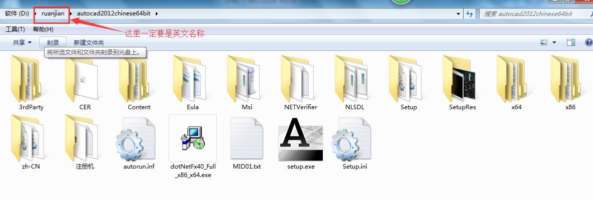The width and height of the screenshot is (593, 200).
Task: Select the AutoCAD setup.exe icon
Action: point(301,139)
